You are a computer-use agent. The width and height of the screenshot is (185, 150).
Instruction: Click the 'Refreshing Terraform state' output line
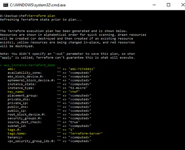pos(41,20)
